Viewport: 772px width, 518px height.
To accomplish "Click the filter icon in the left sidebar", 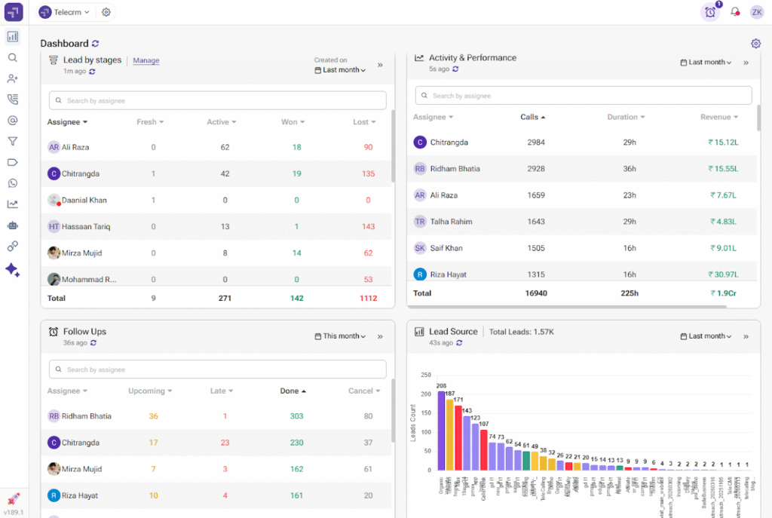I will [x=12, y=141].
